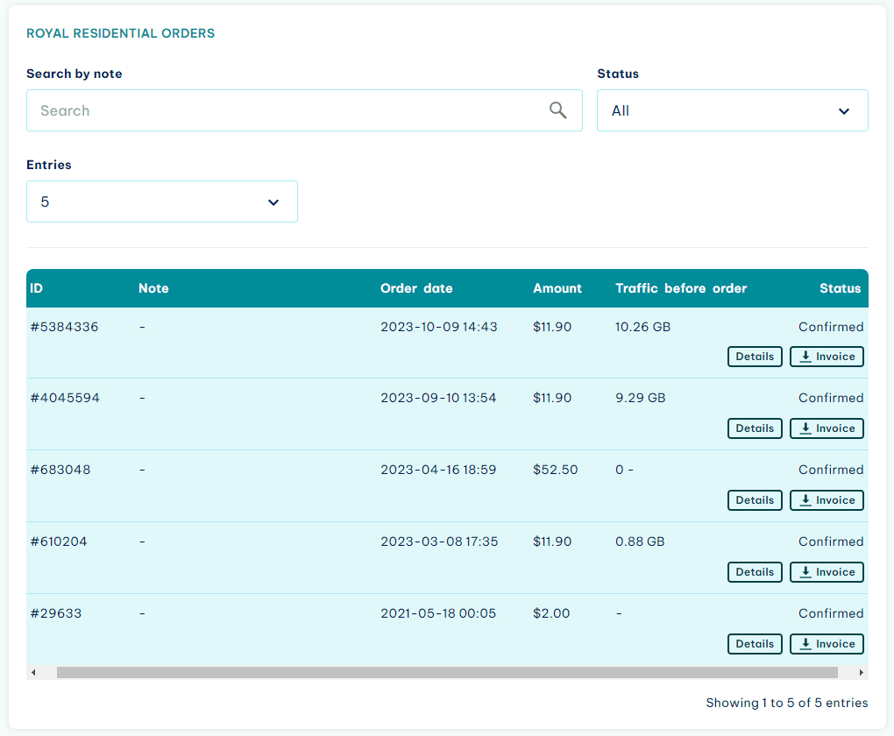This screenshot has height=736, width=894.
Task: Open the Status filter dropdown
Action: [732, 110]
